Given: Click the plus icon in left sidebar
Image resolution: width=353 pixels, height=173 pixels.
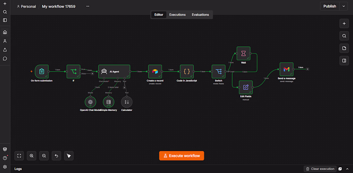Looking at the screenshot, I should [x=5, y=4].
